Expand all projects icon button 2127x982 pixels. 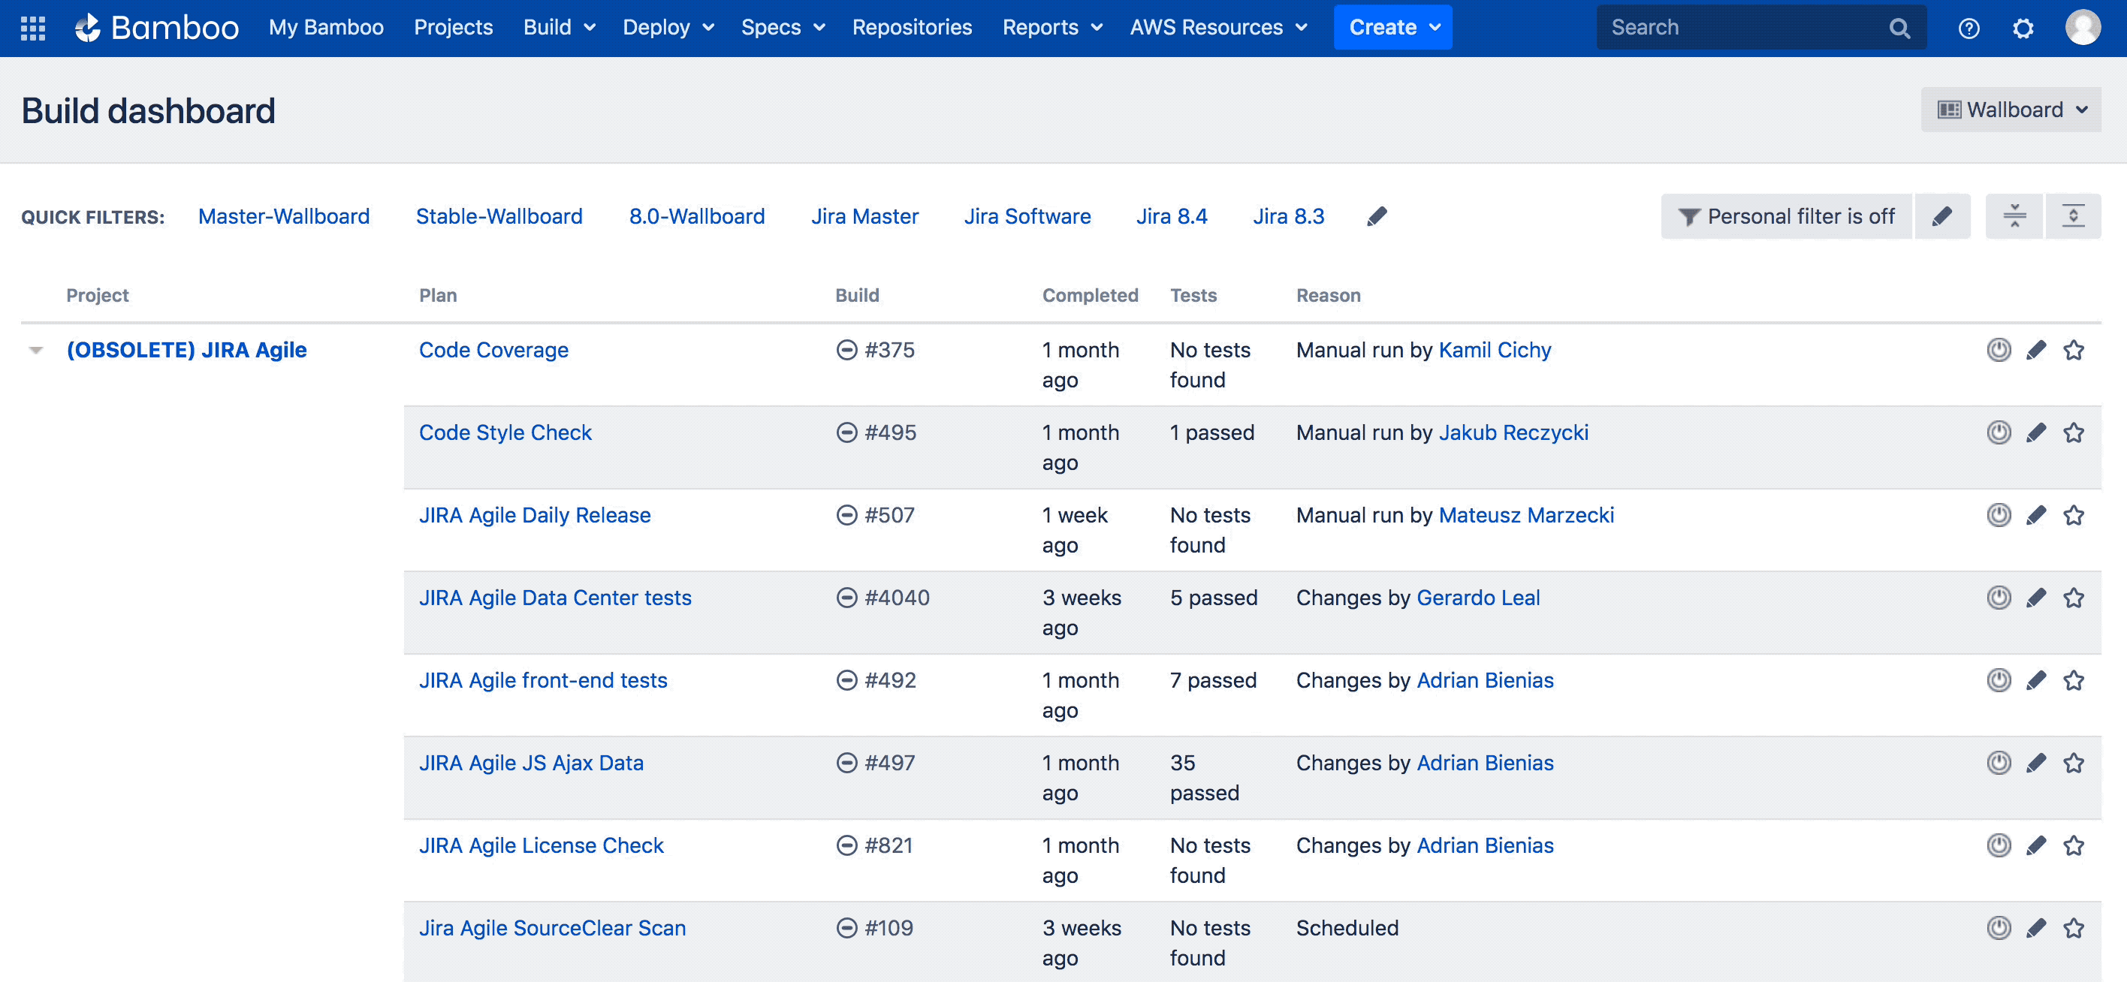click(x=2072, y=216)
